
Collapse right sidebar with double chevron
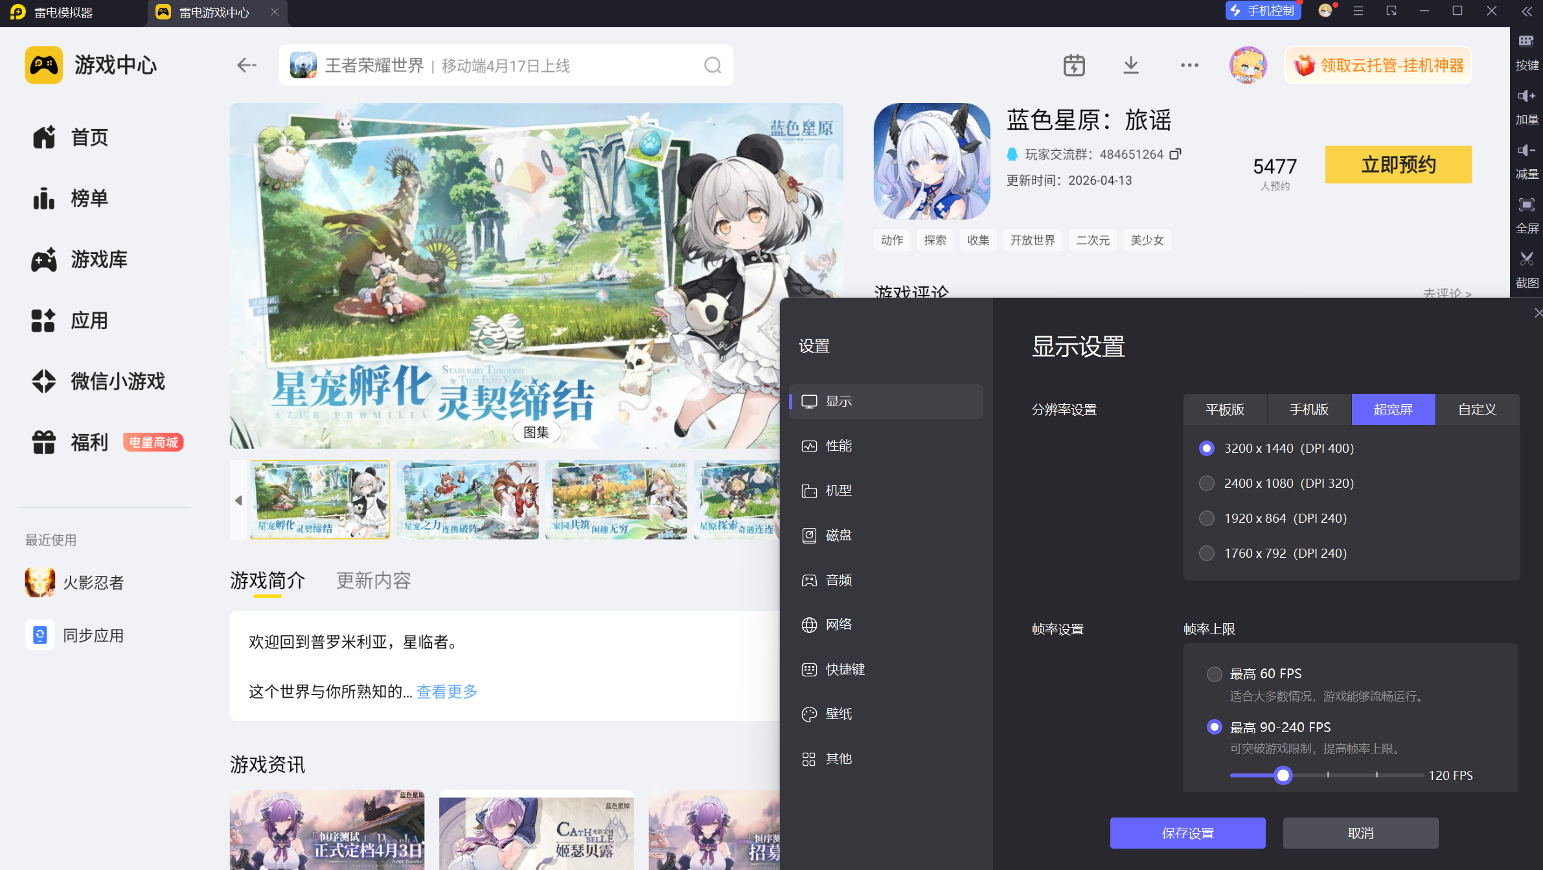pos(1527,11)
